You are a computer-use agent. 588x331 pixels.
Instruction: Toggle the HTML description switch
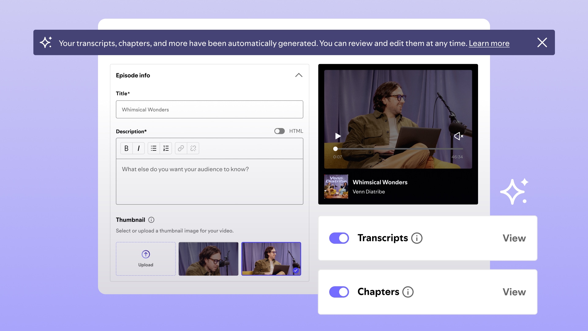pos(279,131)
